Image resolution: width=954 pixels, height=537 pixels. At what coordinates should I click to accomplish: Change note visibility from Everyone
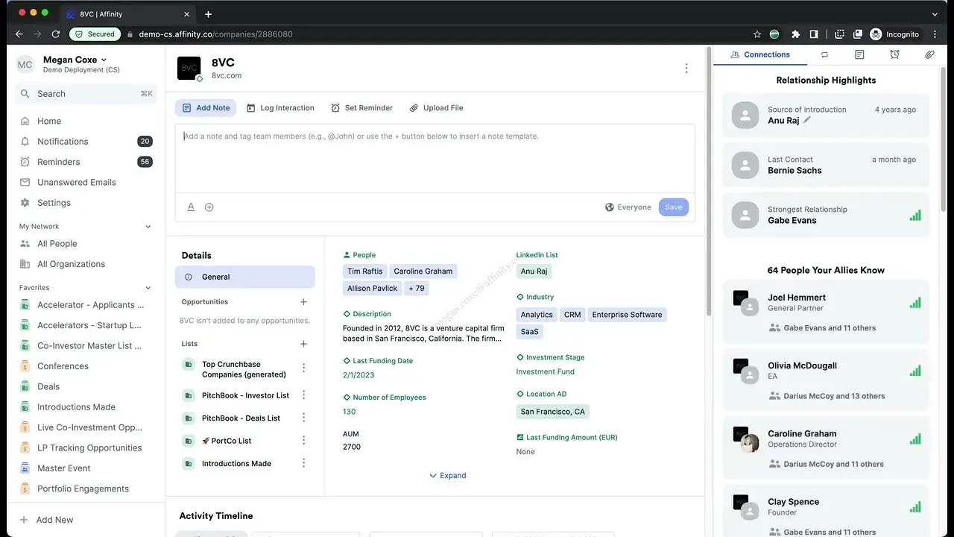point(628,207)
